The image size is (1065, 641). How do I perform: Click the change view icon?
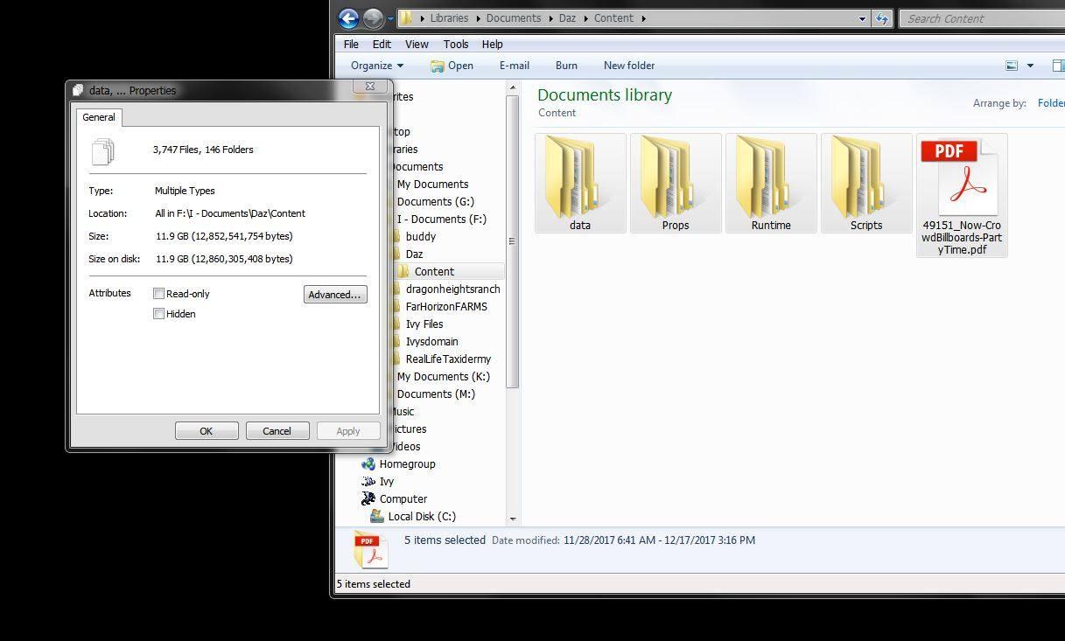(x=1012, y=66)
